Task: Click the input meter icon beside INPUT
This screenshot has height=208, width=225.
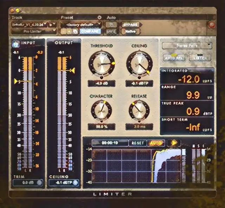Action: (x=16, y=44)
